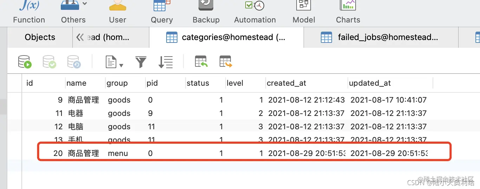Click the commit transaction icon
The height and width of the screenshot is (189, 480).
(50, 62)
